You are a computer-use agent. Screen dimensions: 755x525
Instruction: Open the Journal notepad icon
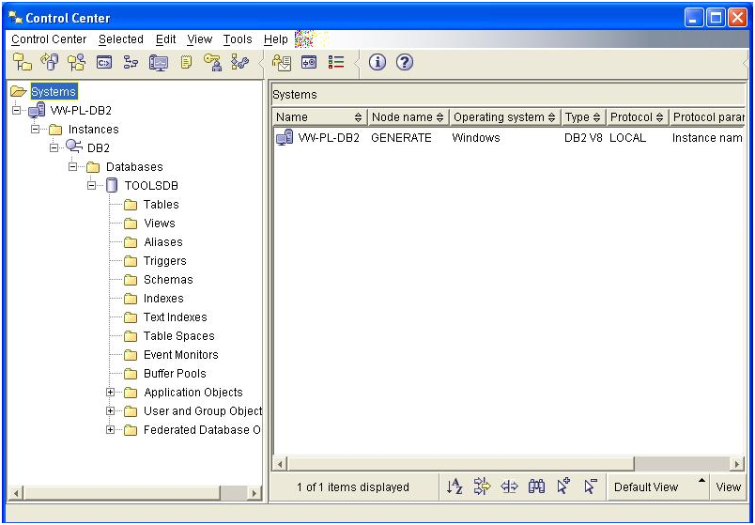(x=186, y=62)
